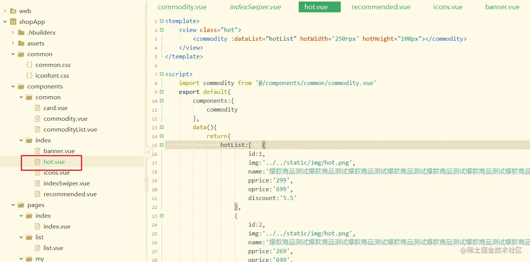The width and height of the screenshot is (530, 262).
Task: Expand the assets folder
Action: point(13,43)
